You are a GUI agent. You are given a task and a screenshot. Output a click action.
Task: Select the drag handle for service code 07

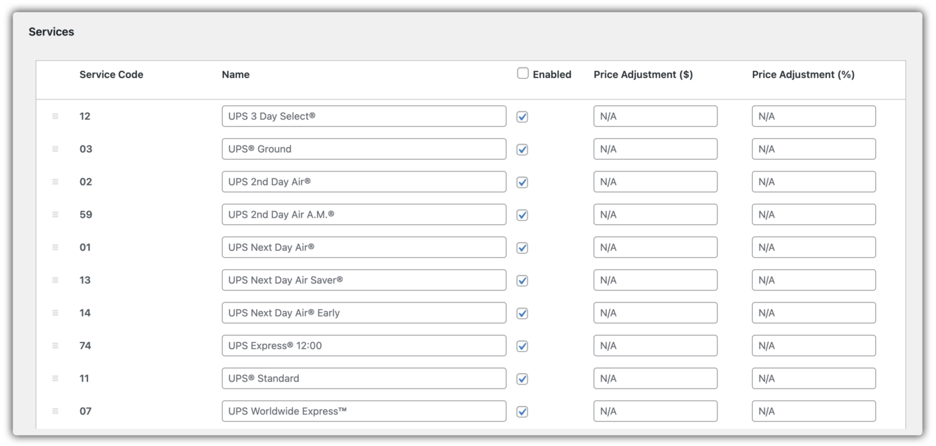(x=55, y=411)
